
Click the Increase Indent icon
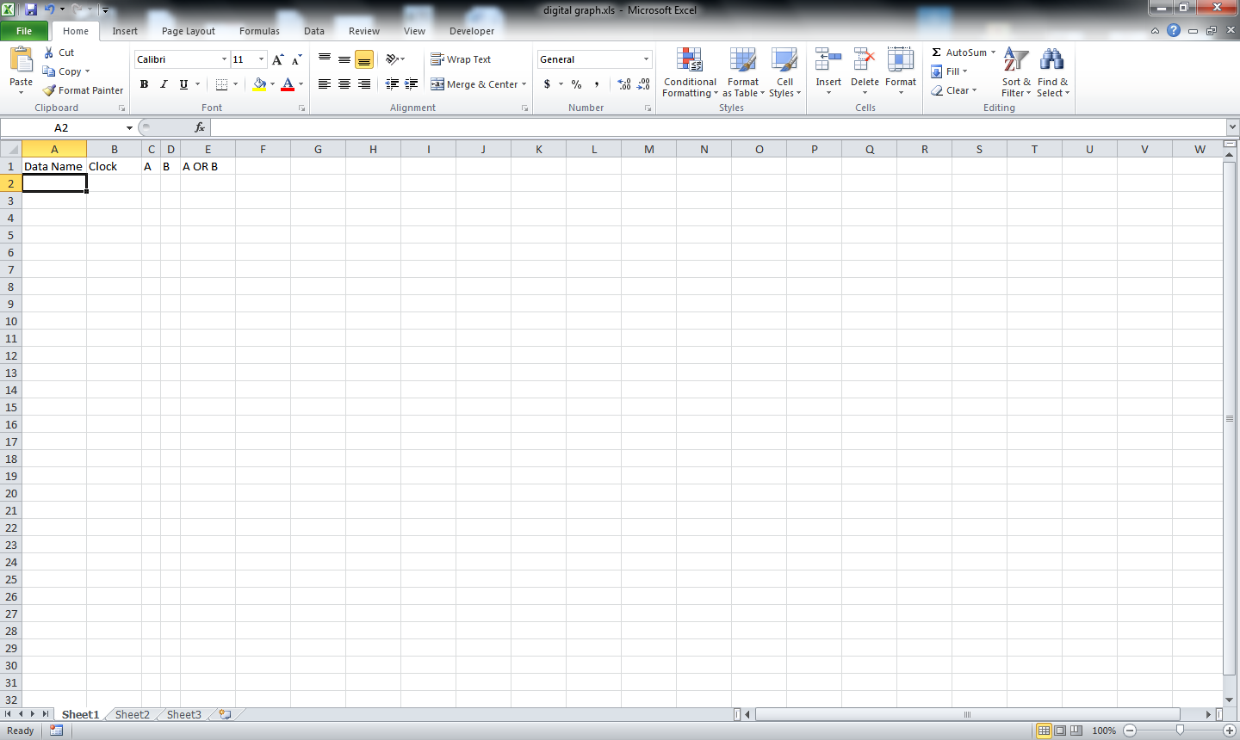click(x=412, y=84)
